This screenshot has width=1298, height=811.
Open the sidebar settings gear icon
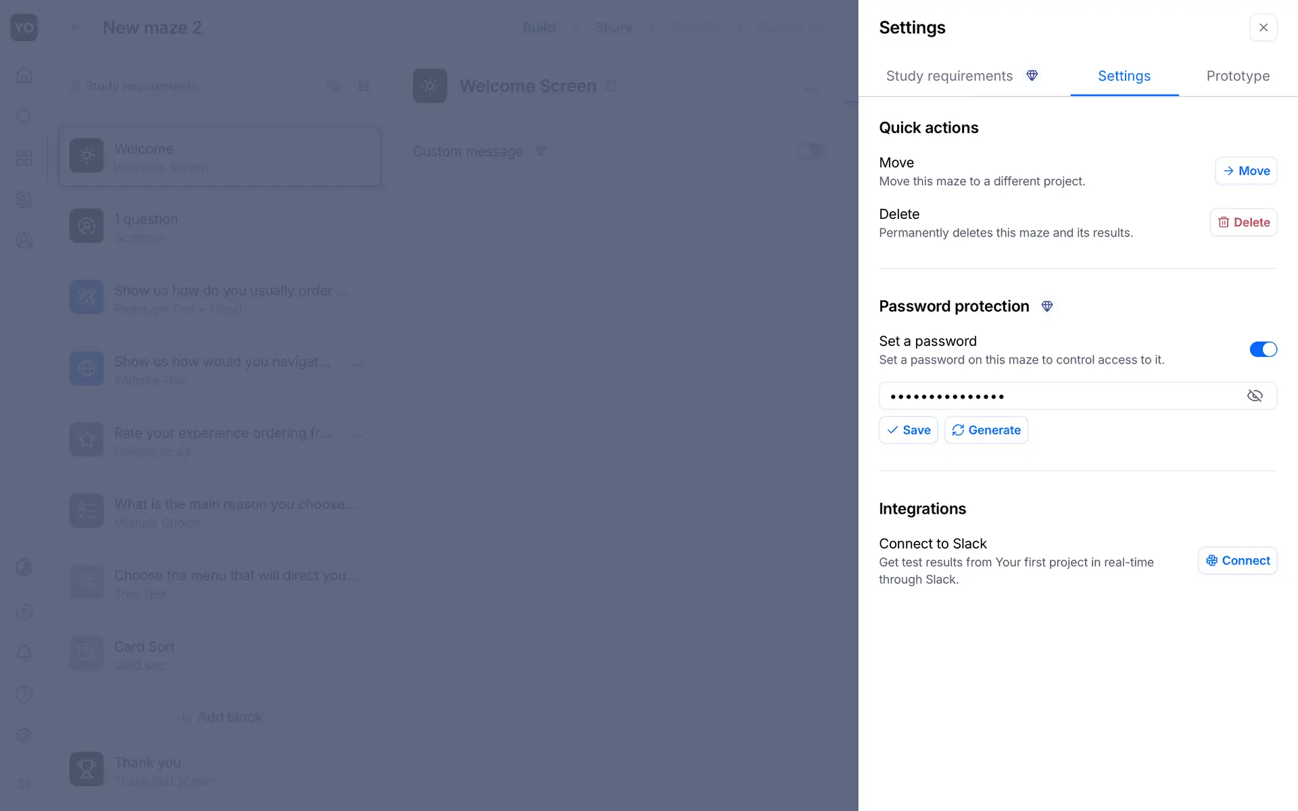(24, 735)
